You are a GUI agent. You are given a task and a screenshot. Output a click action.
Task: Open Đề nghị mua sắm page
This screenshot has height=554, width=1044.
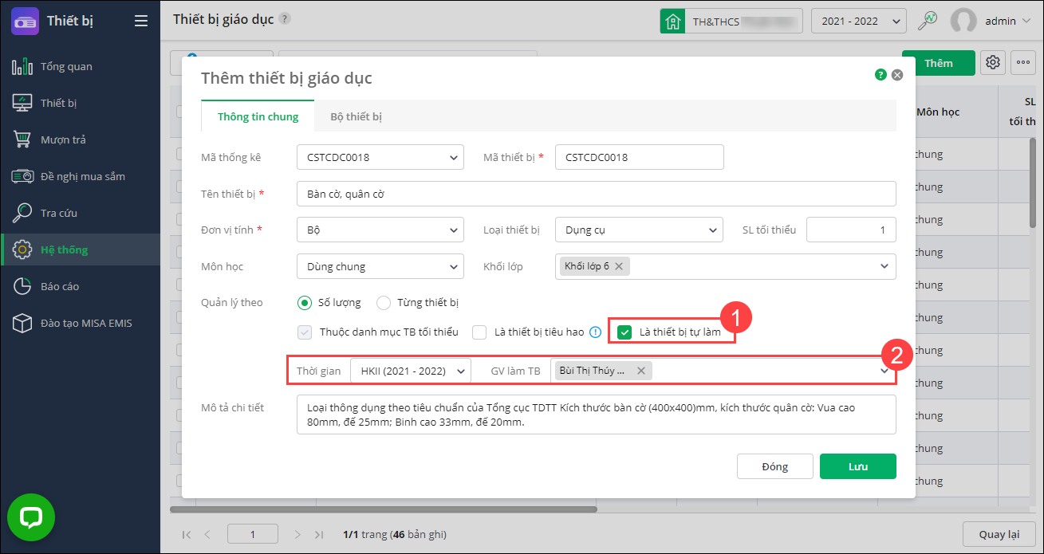[80, 176]
